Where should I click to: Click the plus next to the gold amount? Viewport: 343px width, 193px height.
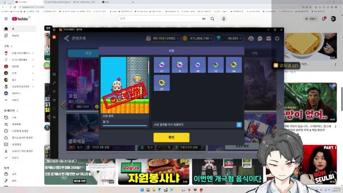tap(212, 39)
